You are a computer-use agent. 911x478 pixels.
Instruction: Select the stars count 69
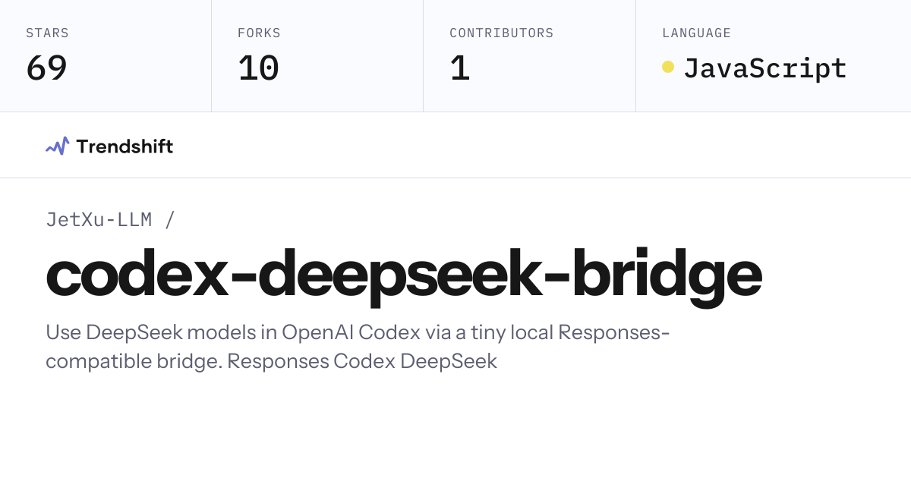[x=46, y=68]
